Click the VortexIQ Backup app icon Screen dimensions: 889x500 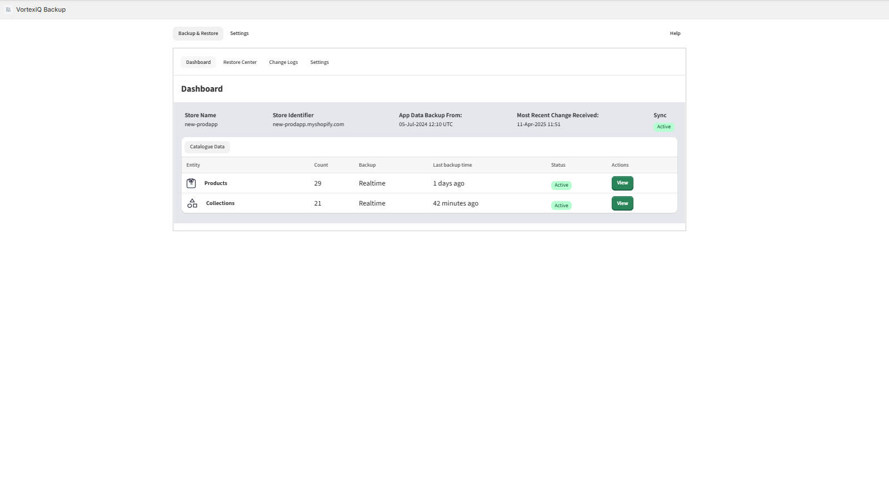[x=8, y=9]
